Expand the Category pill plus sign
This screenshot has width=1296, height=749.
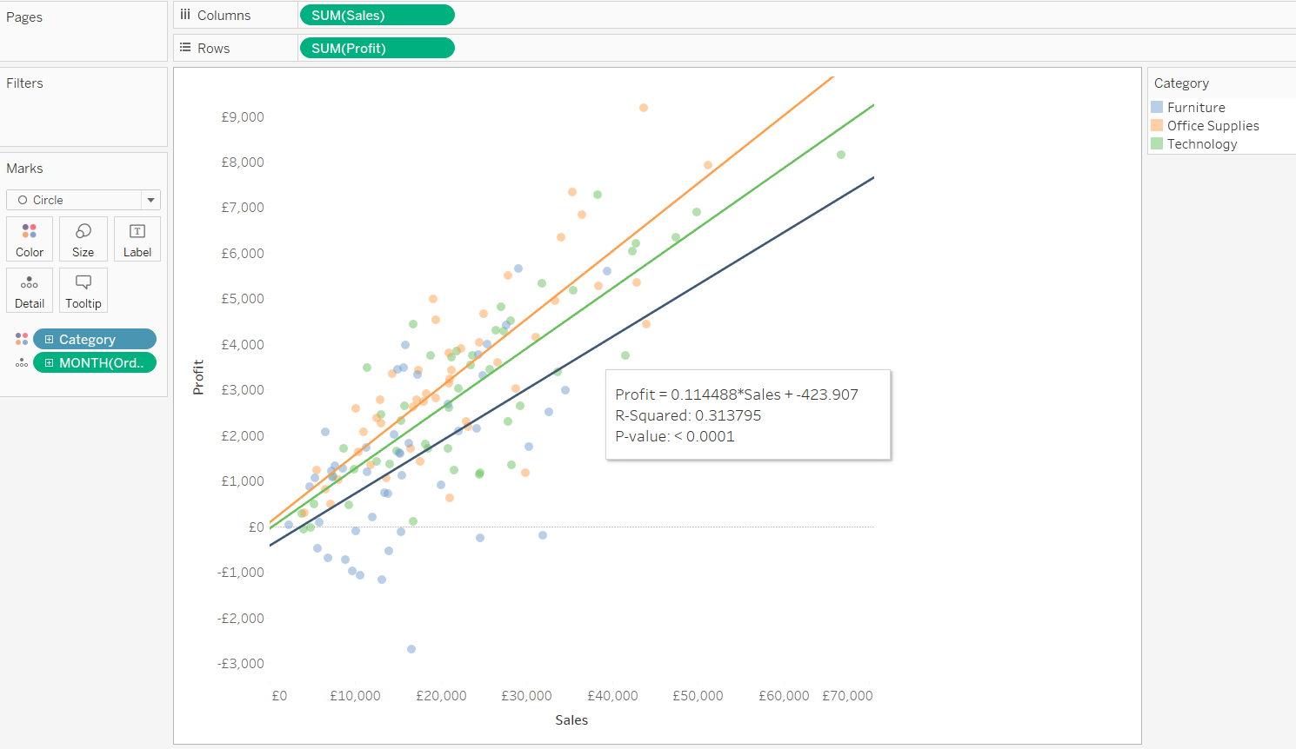(50, 340)
